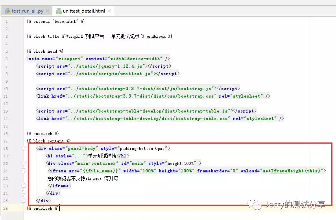Viewport: 336px width, 220px height.
Task: Click the bootstrap.css link line
Action: point(153,96)
